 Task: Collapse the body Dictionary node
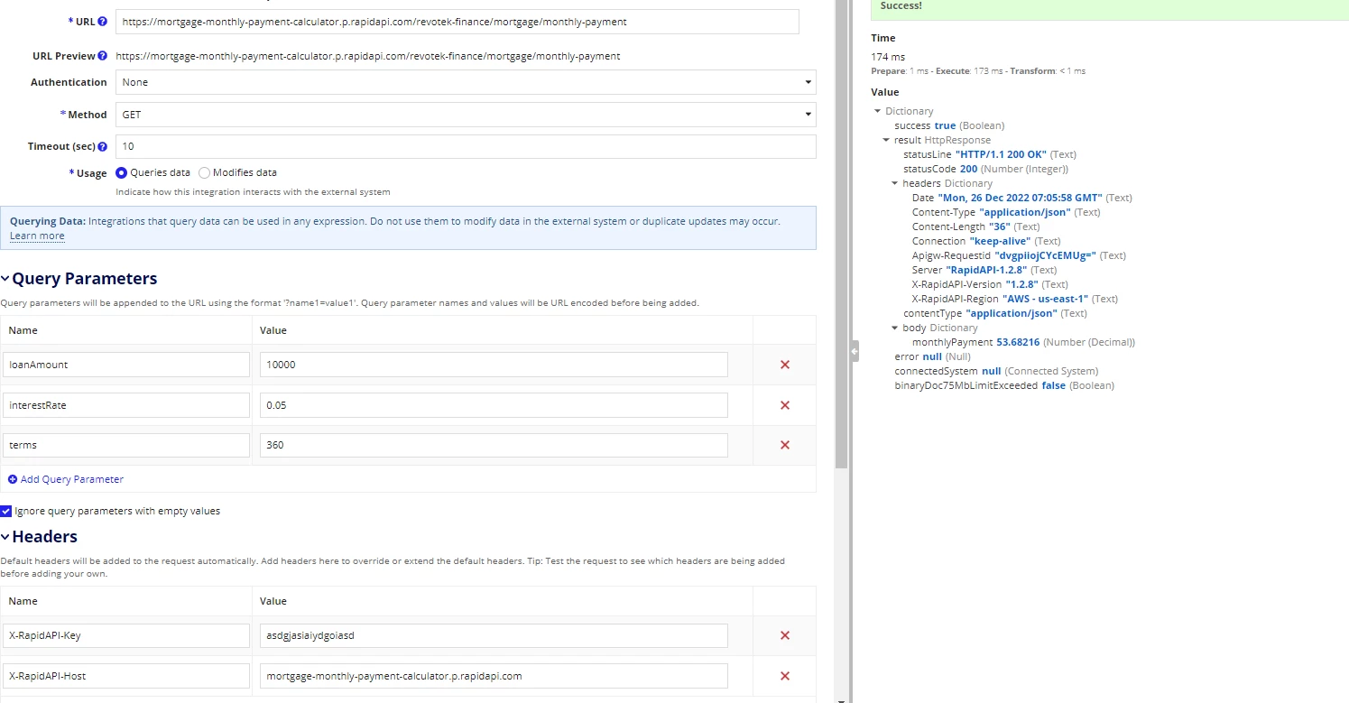point(894,328)
